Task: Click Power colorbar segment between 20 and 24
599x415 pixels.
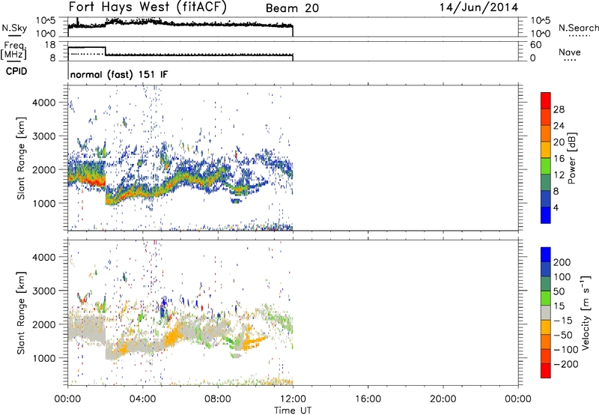Action: click(x=546, y=133)
